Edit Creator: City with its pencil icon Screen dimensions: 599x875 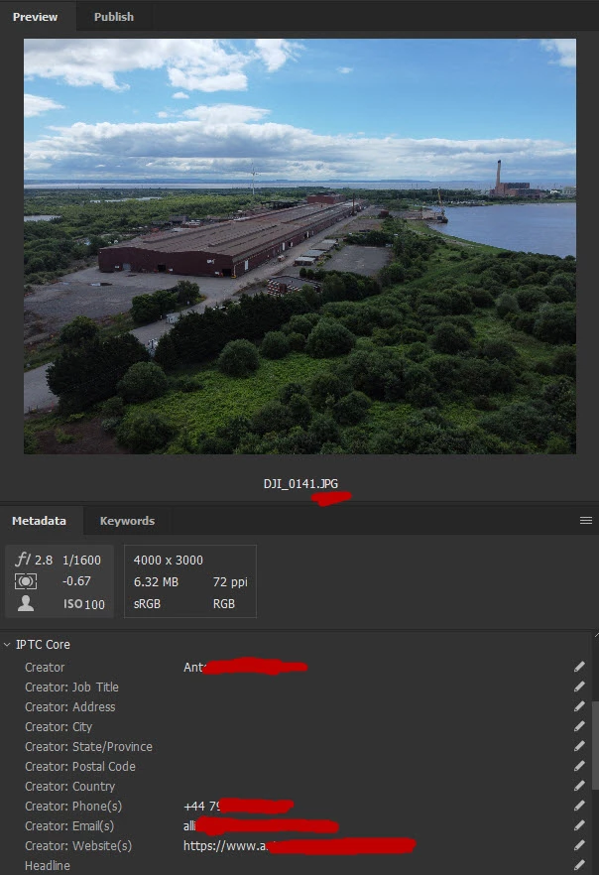(579, 726)
